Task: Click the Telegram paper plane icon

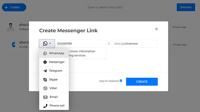Action: point(45,71)
